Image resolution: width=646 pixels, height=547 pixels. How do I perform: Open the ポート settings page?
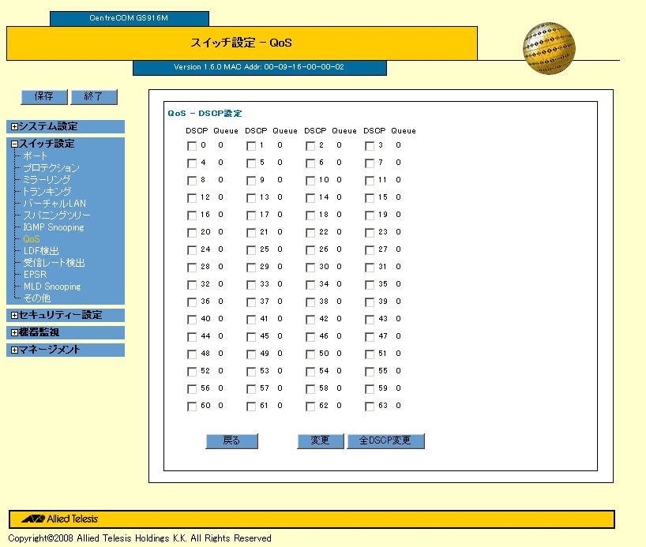(36, 156)
